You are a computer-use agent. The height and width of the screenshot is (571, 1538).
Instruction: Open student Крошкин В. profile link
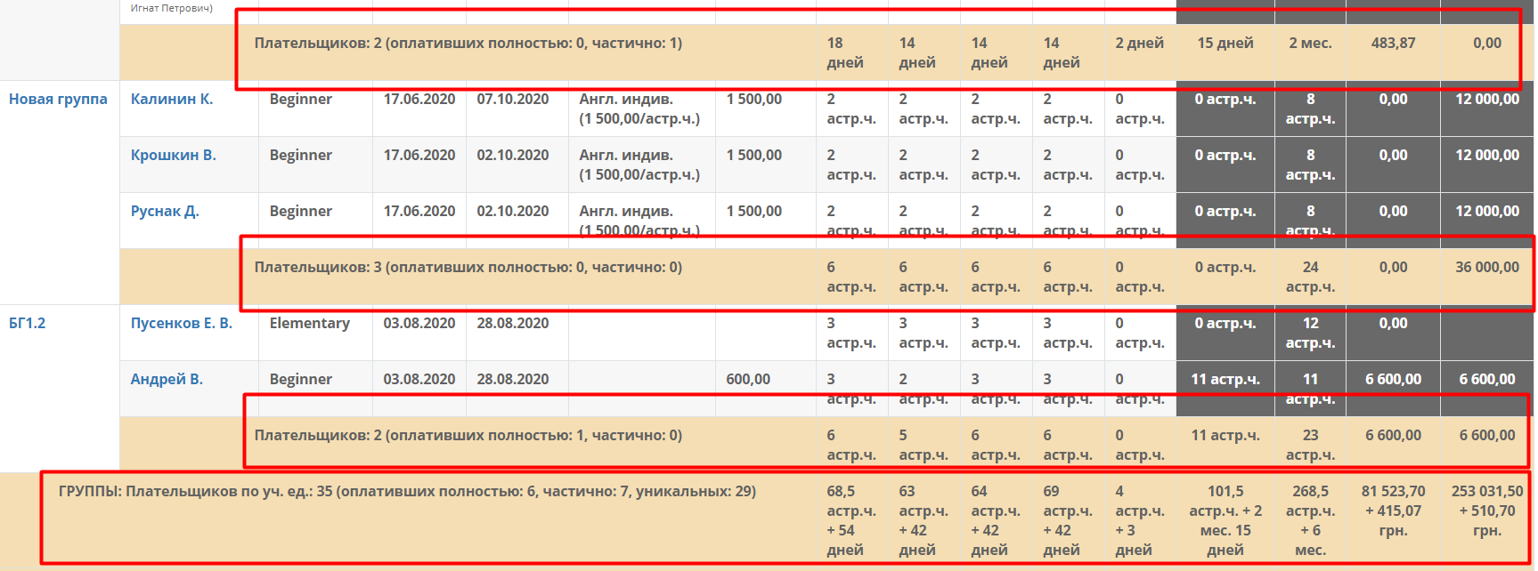pos(174,155)
